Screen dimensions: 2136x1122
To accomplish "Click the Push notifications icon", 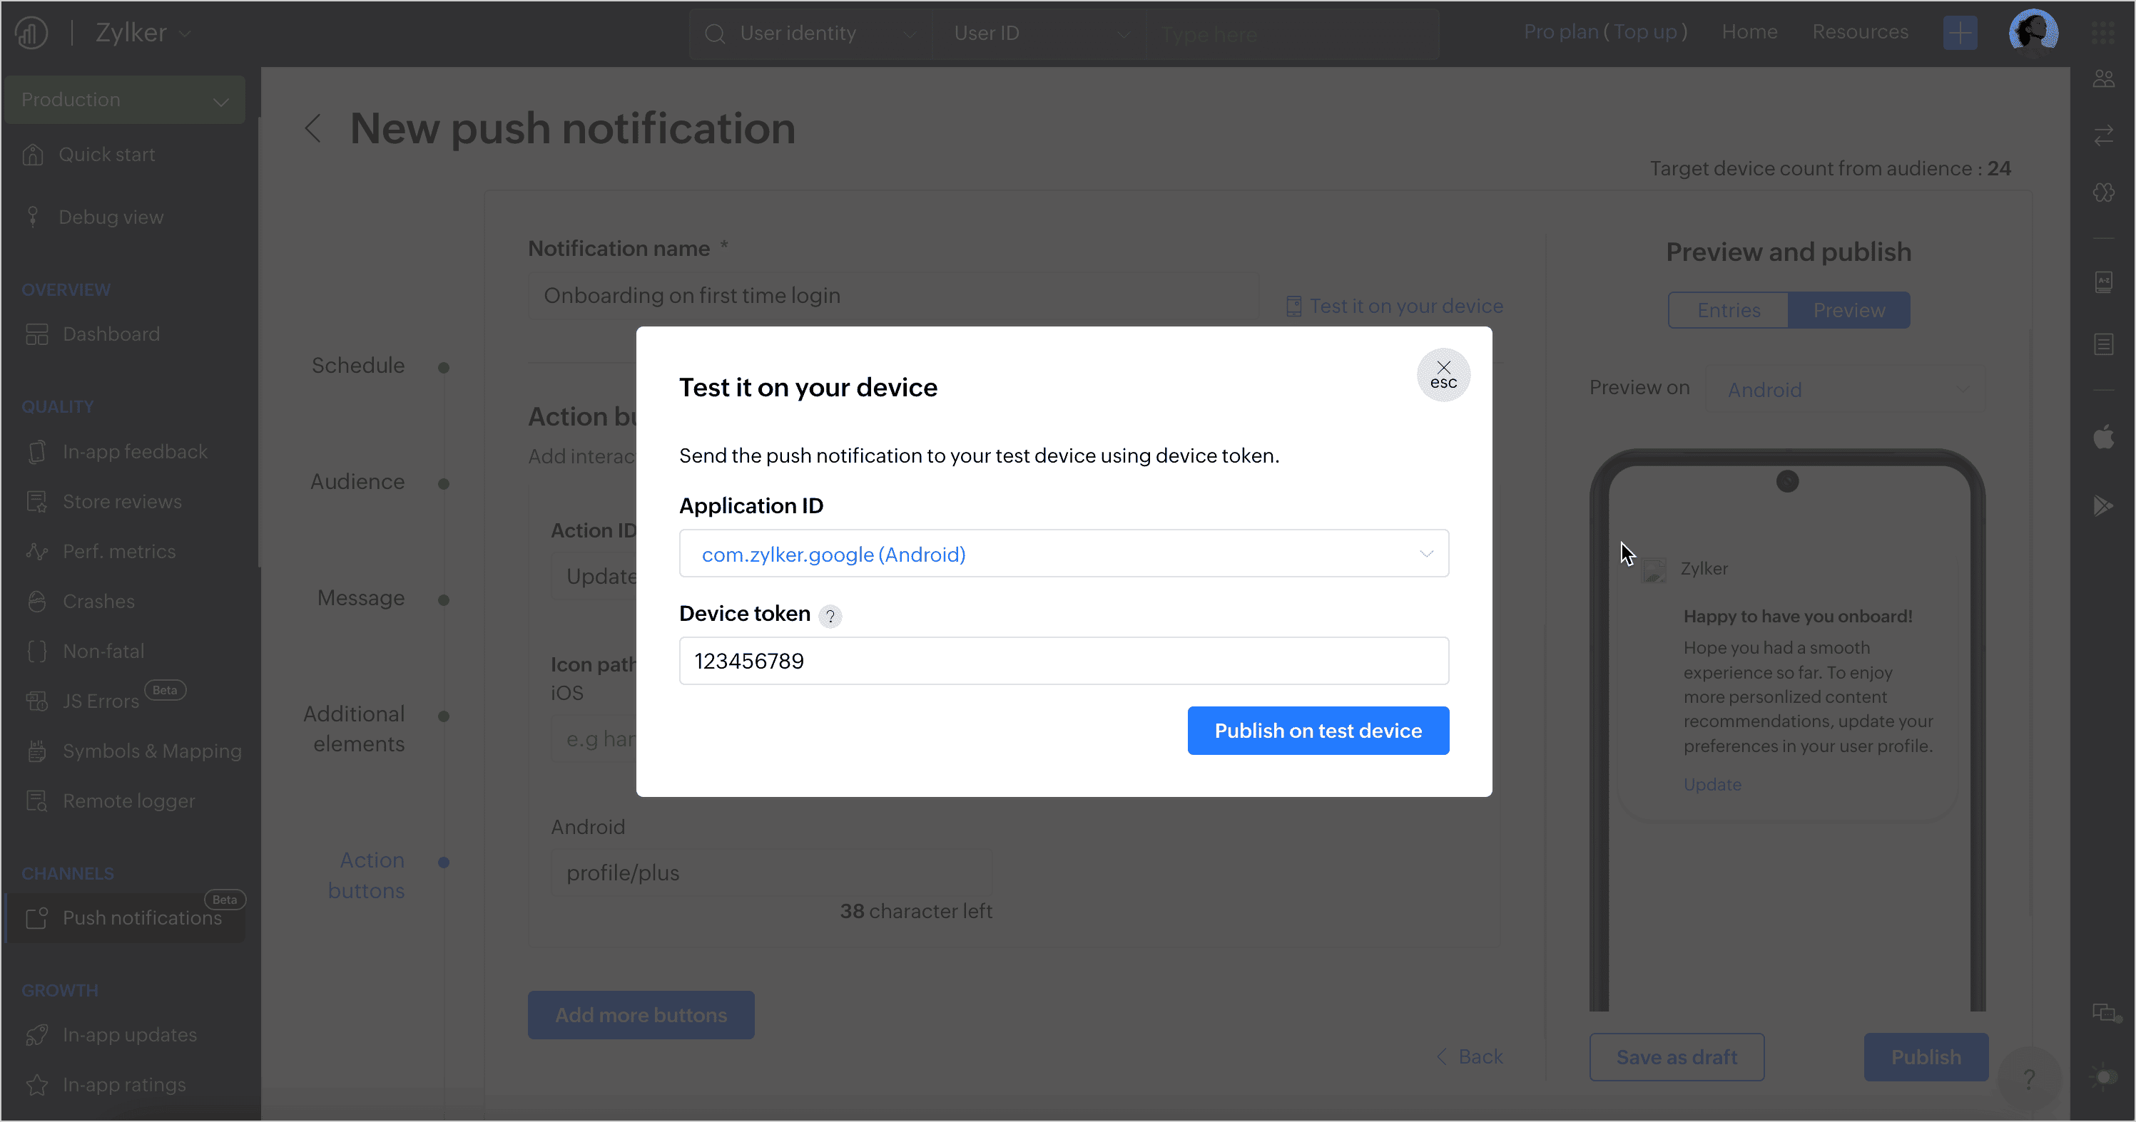I will pos(36,917).
